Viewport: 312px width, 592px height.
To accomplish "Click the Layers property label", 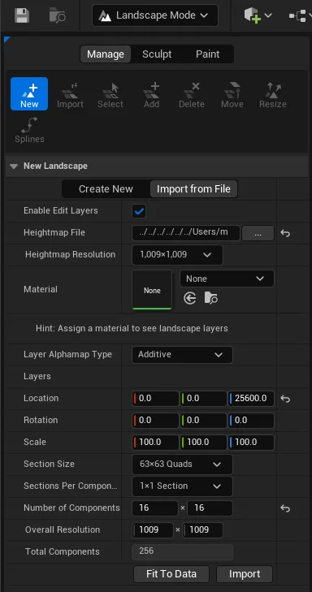I will pyautogui.click(x=37, y=377).
